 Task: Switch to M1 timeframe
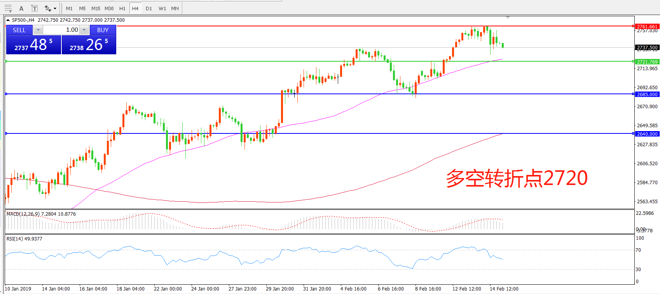point(69,8)
